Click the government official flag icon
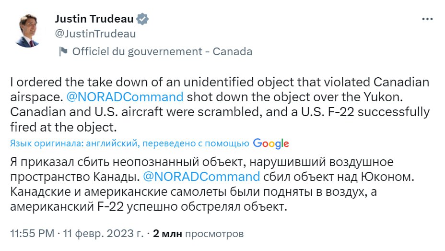 (63, 51)
